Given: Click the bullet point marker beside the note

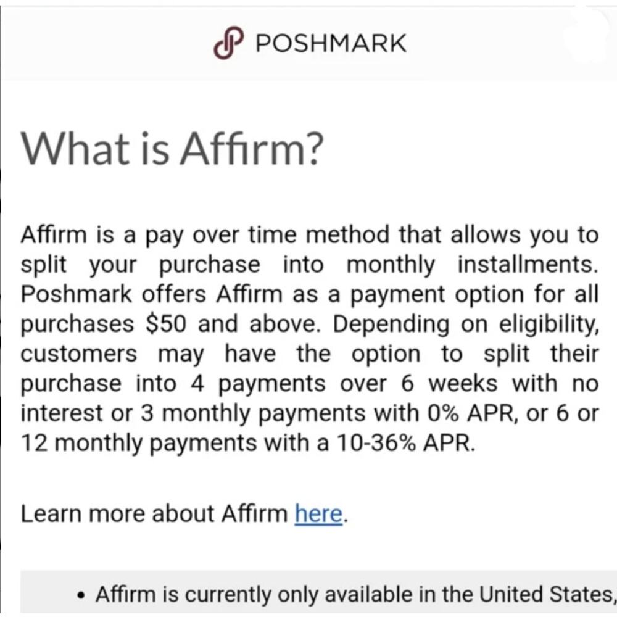Looking at the screenshot, I should pos(81,593).
